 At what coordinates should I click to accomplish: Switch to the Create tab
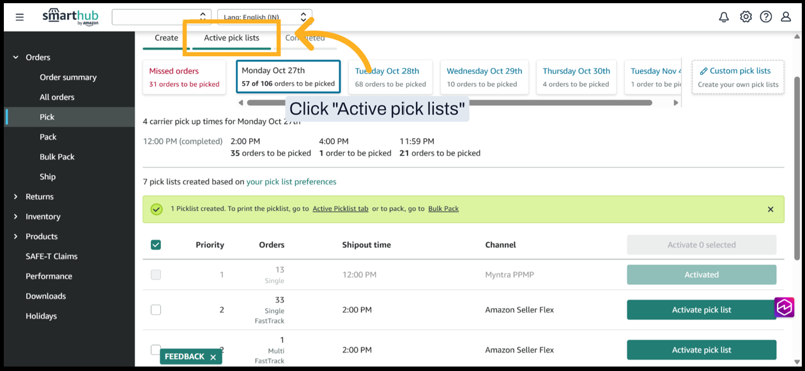click(166, 38)
